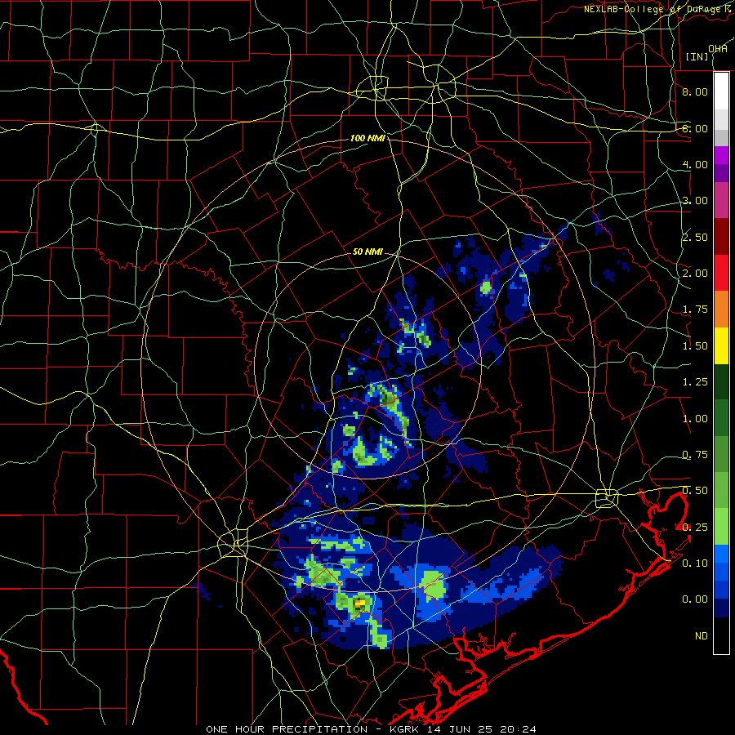Screen dimensions: 735x735
Task: Click the "4.00" legend value
Action: pyautogui.click(x=695, y=164)
